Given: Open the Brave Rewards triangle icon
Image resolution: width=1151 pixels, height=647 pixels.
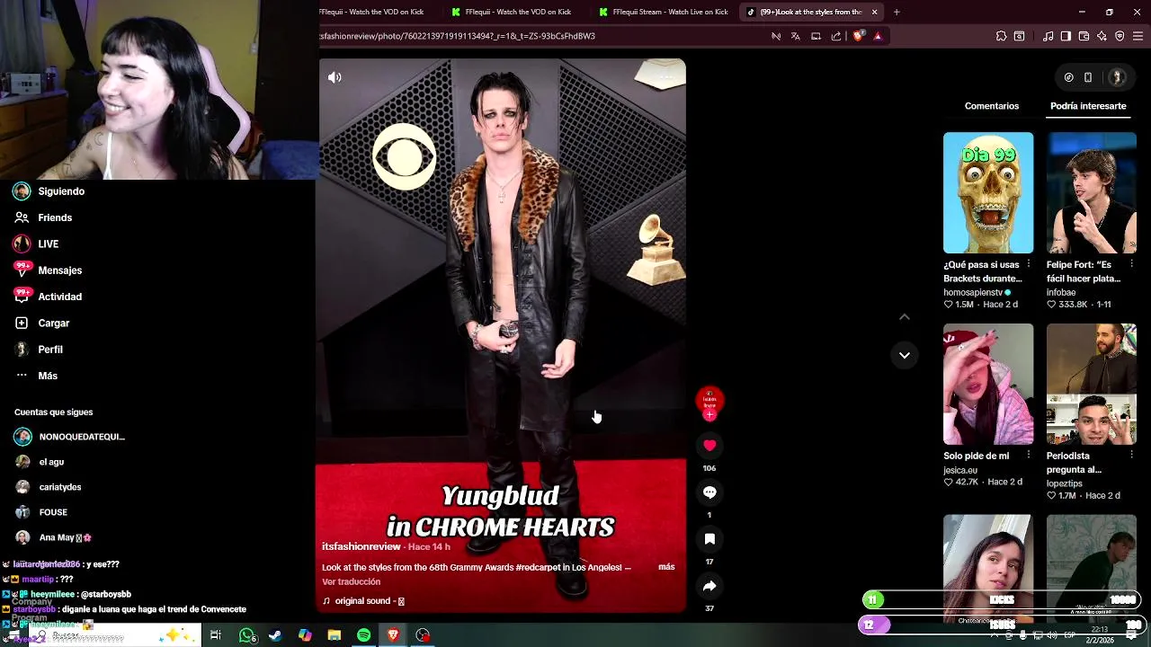Looking at the screenshot, I should (x=878, y=36).
